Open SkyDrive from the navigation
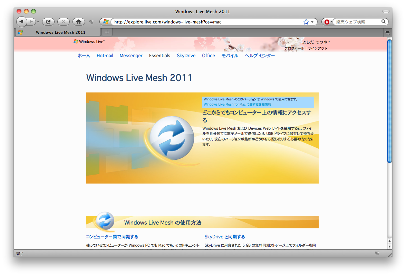406x276 pixels. (x=186, y=56)
